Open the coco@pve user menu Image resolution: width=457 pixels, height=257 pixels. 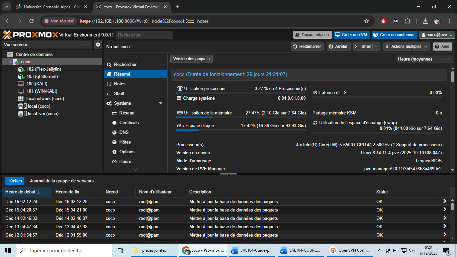437,35
